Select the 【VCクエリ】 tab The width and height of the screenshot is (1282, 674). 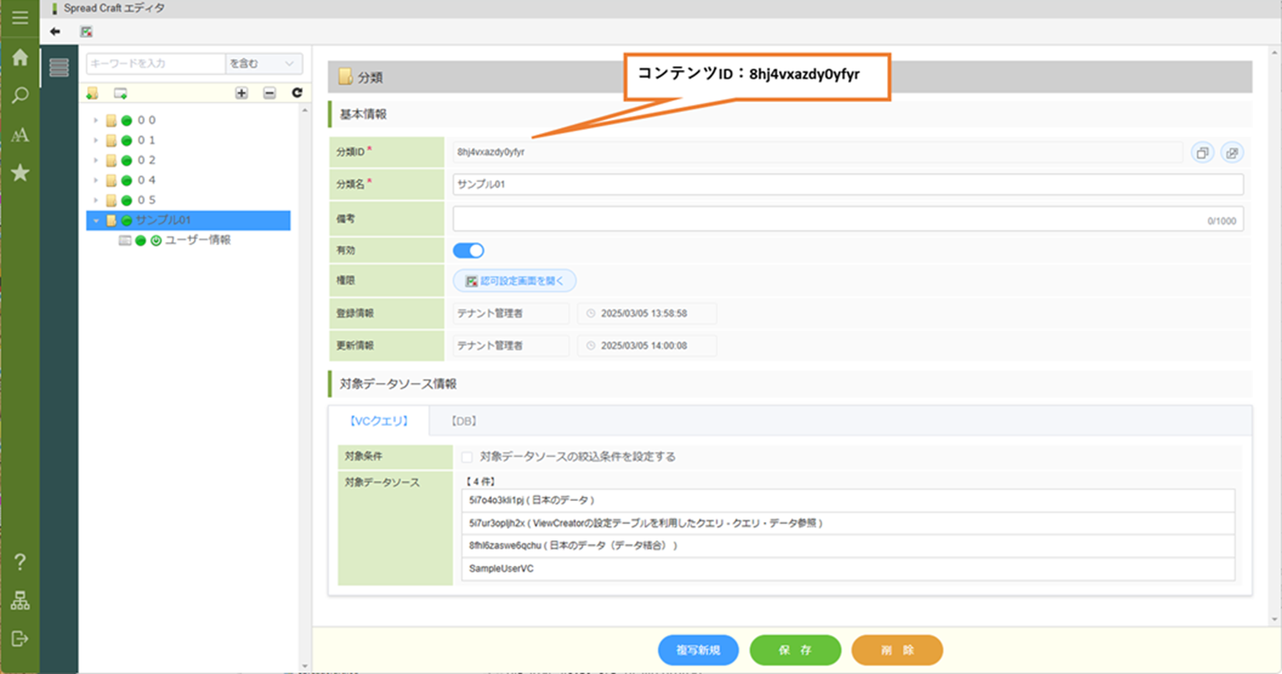(x=378, y=421)
